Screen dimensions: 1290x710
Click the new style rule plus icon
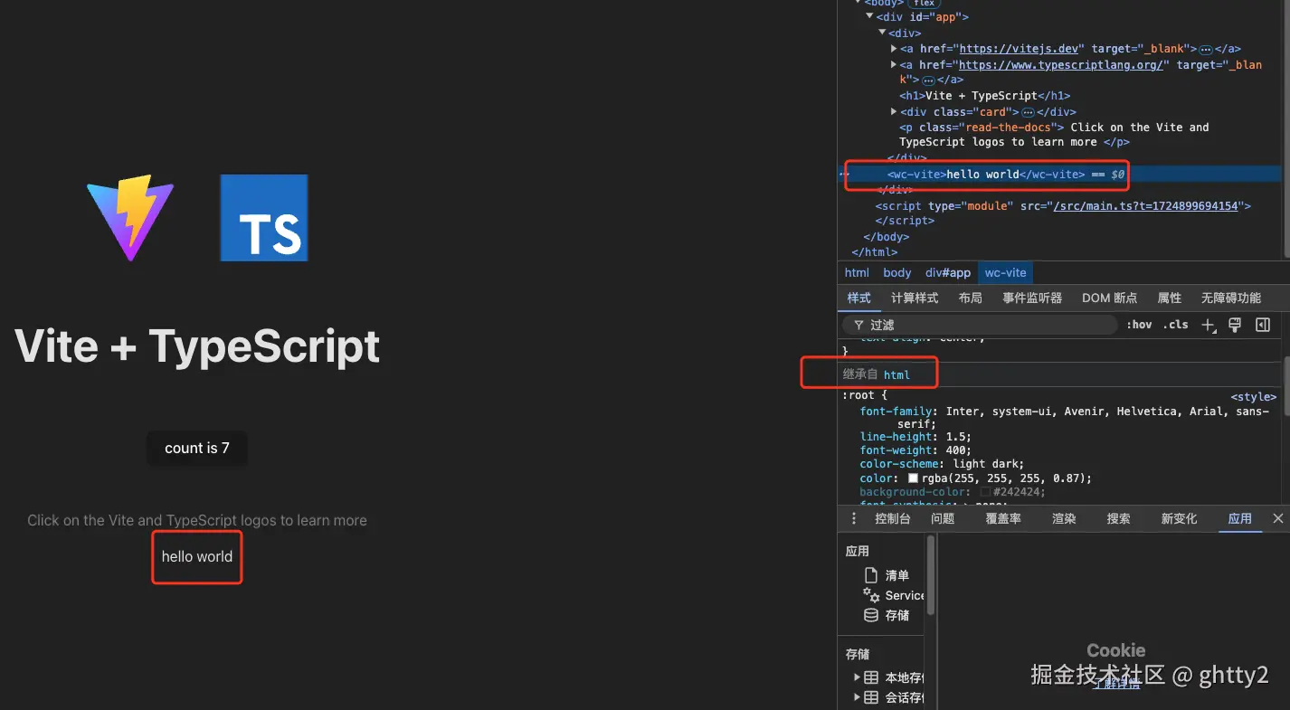click(x=1208, y=325)
